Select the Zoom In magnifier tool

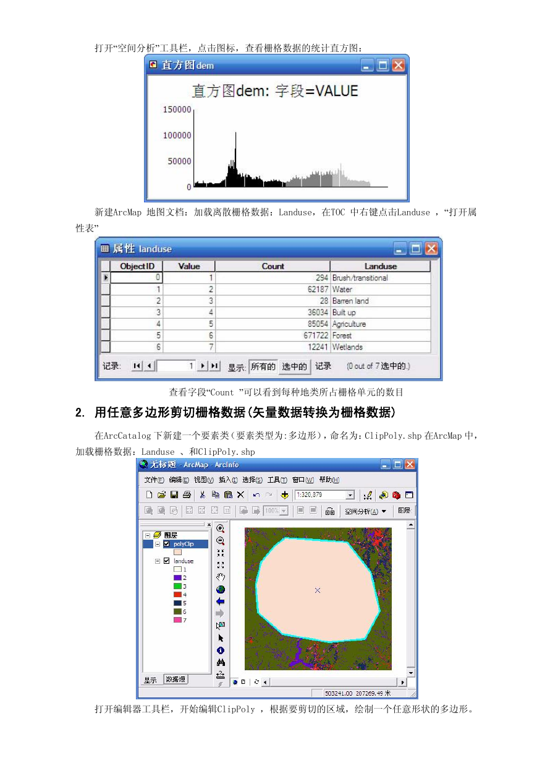221,529
